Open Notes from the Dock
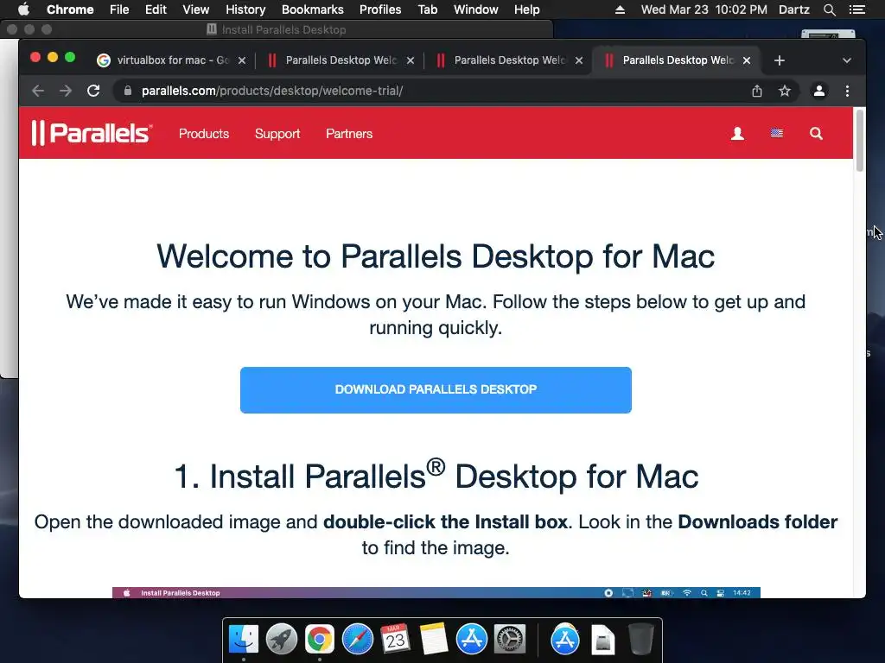Screen dimensions: 885x663 pyautogui.click(x=434, y=640)
